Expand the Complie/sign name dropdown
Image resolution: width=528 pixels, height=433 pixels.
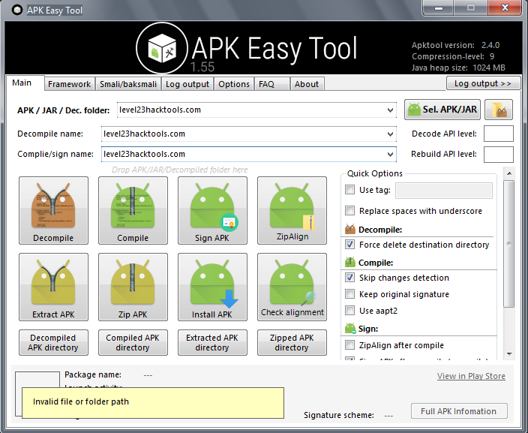point(390,155)
